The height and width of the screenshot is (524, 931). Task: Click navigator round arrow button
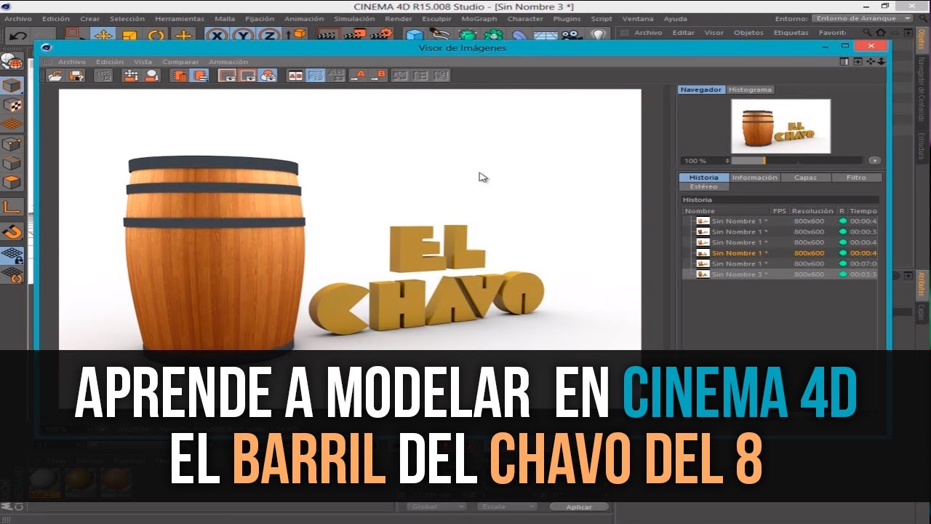tap(874, 161)
